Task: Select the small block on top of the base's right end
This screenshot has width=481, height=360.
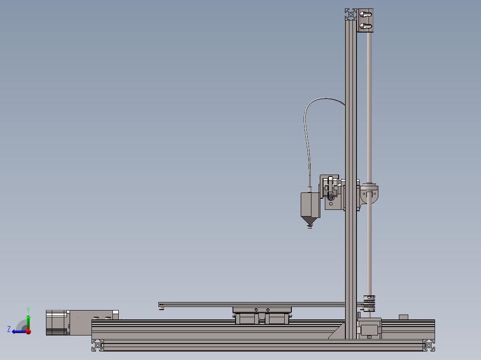Action: [x=403, y=317]
